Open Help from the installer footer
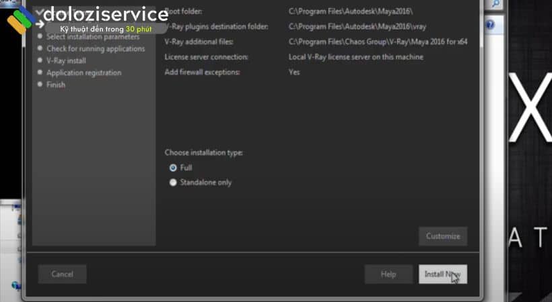 tap(388, 274)
